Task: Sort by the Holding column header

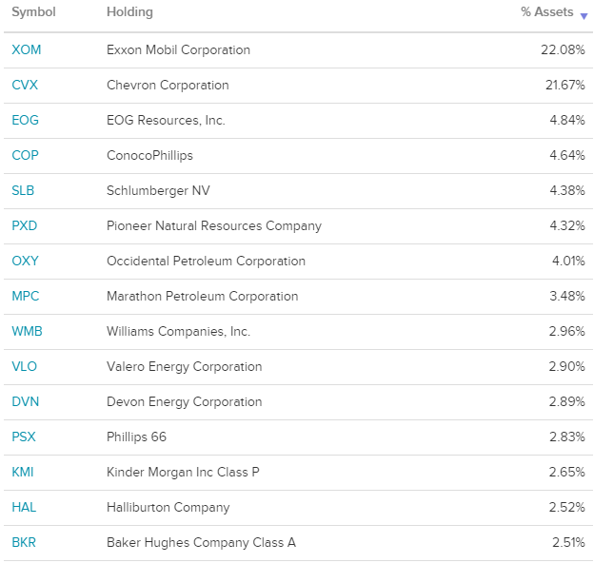Action: [129, 11]
